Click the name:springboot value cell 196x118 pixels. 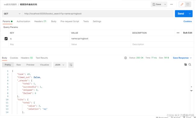click(100, 39)
